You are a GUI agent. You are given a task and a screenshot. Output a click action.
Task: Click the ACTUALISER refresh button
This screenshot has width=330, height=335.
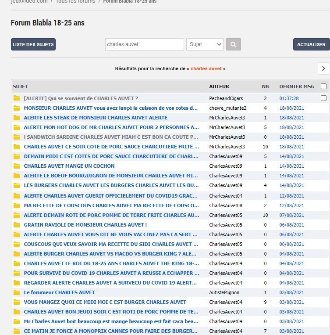coord(311,44)
